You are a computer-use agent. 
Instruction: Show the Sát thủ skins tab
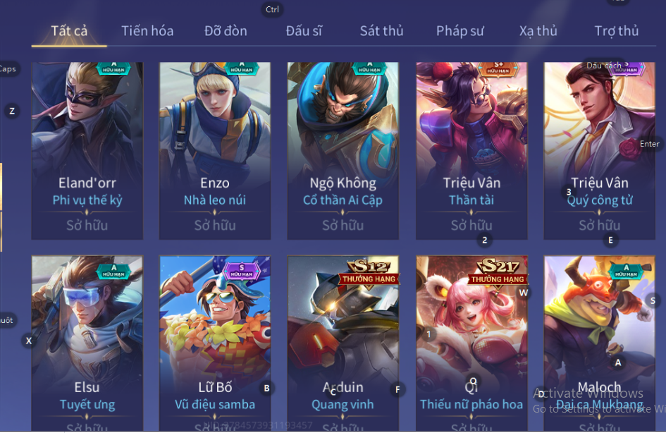[x=381, y=31]
